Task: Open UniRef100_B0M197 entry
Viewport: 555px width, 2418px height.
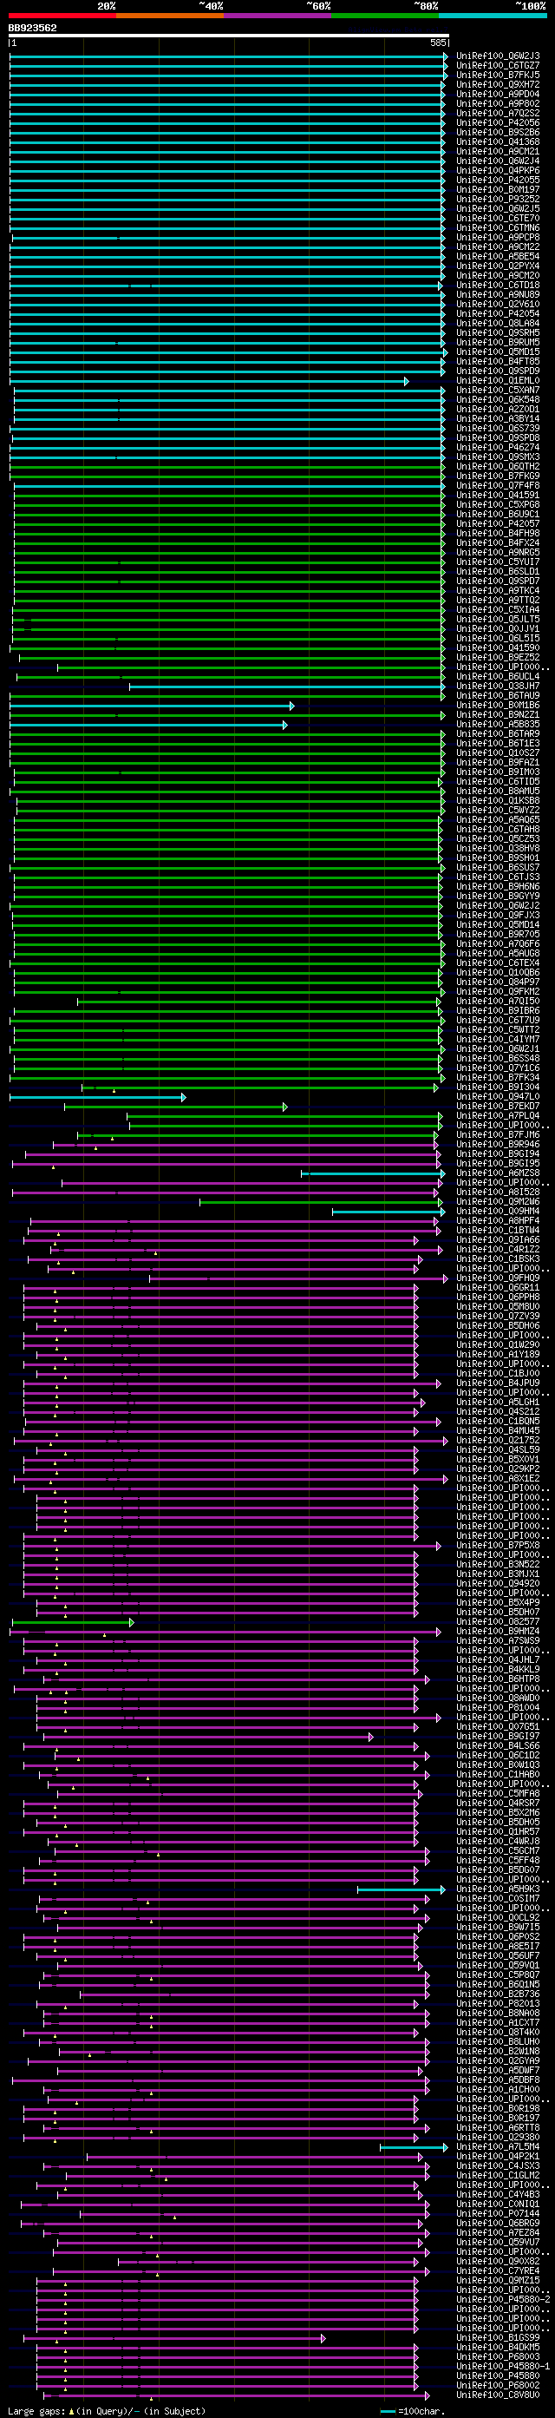Action: pyautogui.click(x=498, y=189)
